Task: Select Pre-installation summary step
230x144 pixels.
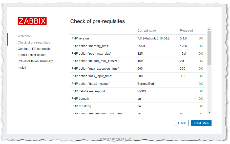Action: tap(35, 61)
